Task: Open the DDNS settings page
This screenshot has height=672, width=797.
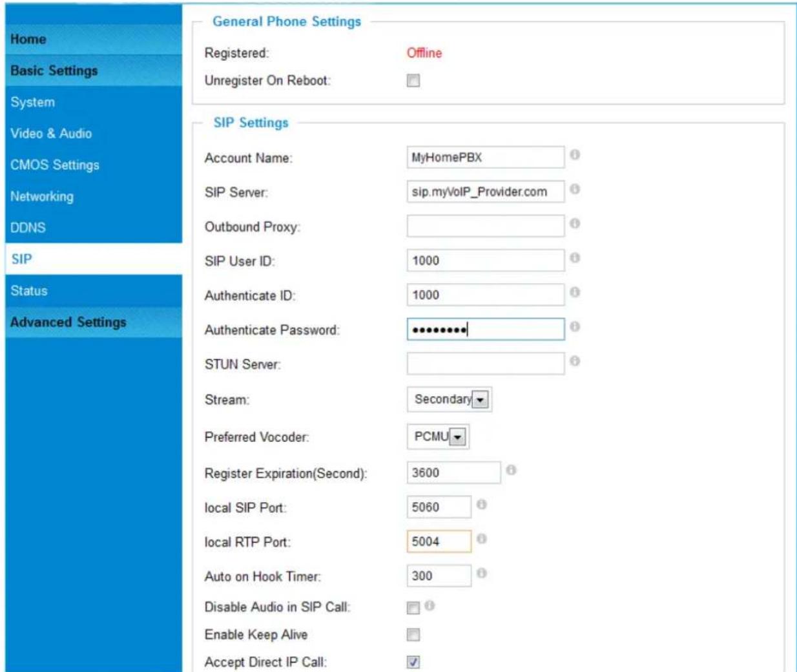Action: [94, 227]
